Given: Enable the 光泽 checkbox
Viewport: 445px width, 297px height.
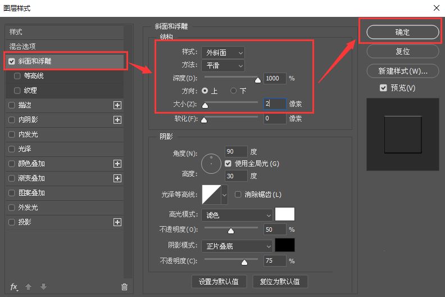Looking at the screenshot, I should coord(11,149).
